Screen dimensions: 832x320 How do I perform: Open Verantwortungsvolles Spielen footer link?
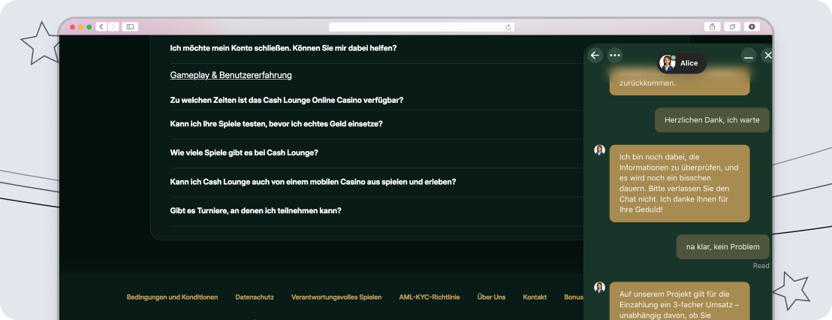[x=336, y=297]
